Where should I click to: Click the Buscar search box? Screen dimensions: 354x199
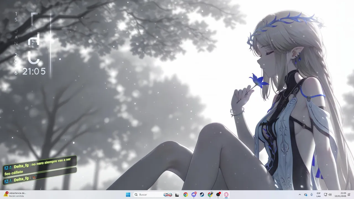153,195
